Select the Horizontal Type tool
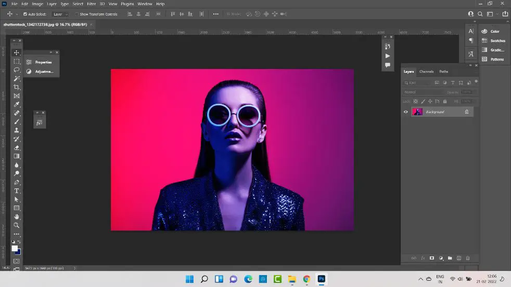511x287 pixels. 17,190
